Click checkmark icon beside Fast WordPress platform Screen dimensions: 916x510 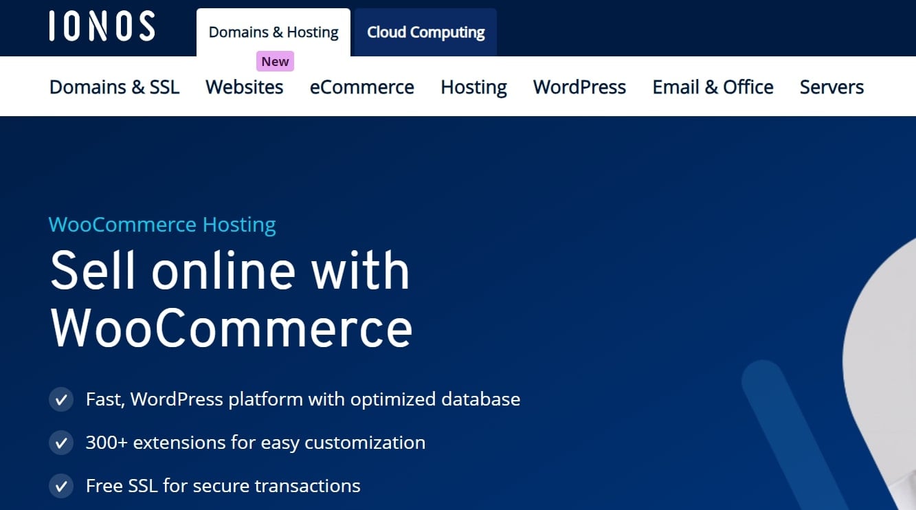click(61, 399)
